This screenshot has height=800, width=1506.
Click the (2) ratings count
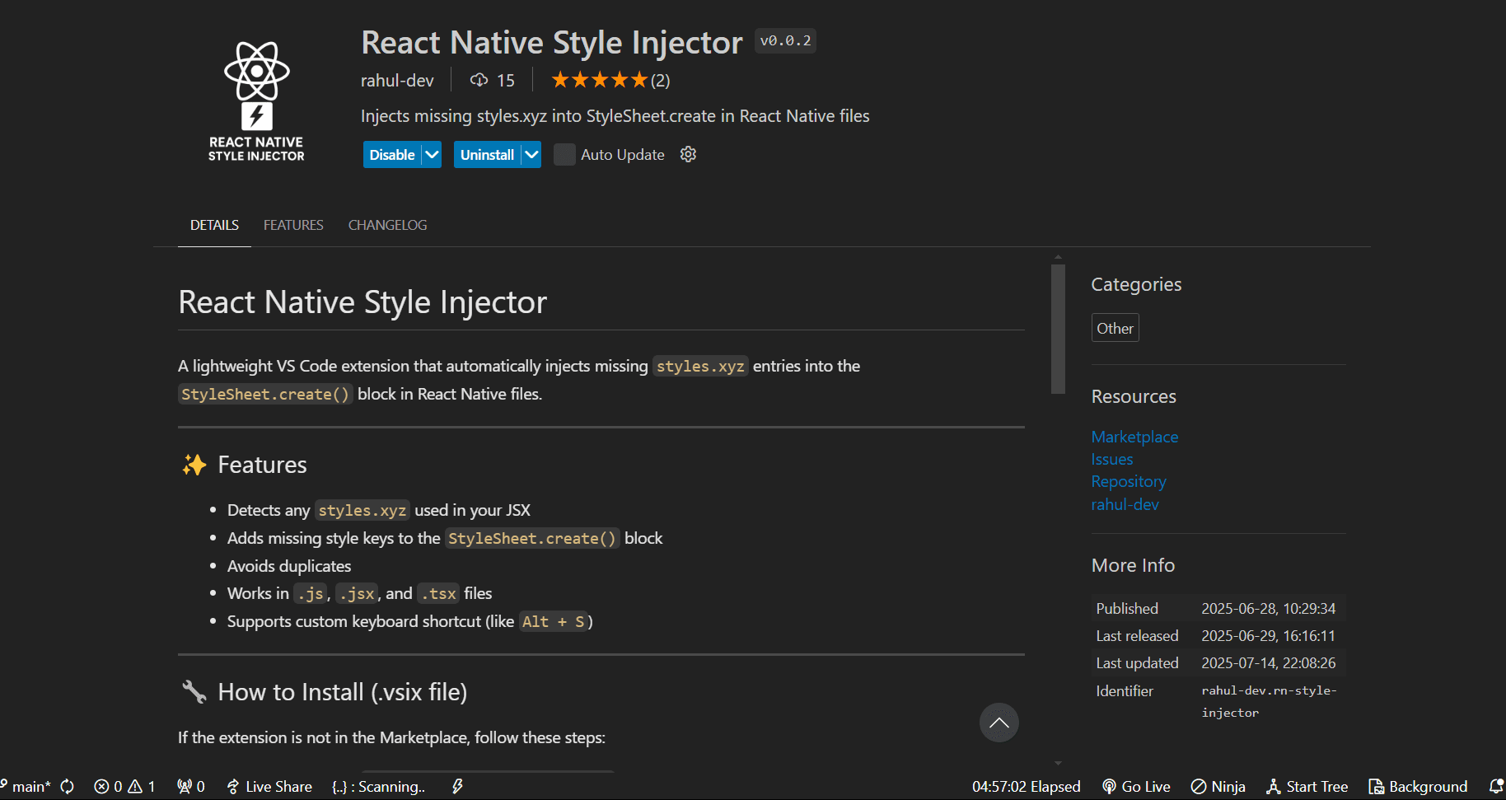coord(660,80)
